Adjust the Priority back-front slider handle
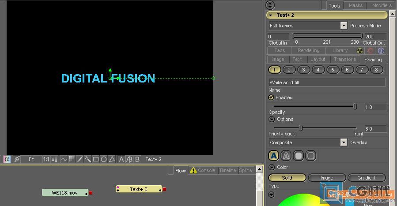This screenshot has width=397, height=206. pos(301,128)
